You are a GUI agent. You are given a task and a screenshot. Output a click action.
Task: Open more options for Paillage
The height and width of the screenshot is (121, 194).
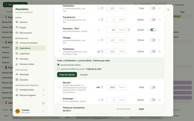[x=160, y=40]
